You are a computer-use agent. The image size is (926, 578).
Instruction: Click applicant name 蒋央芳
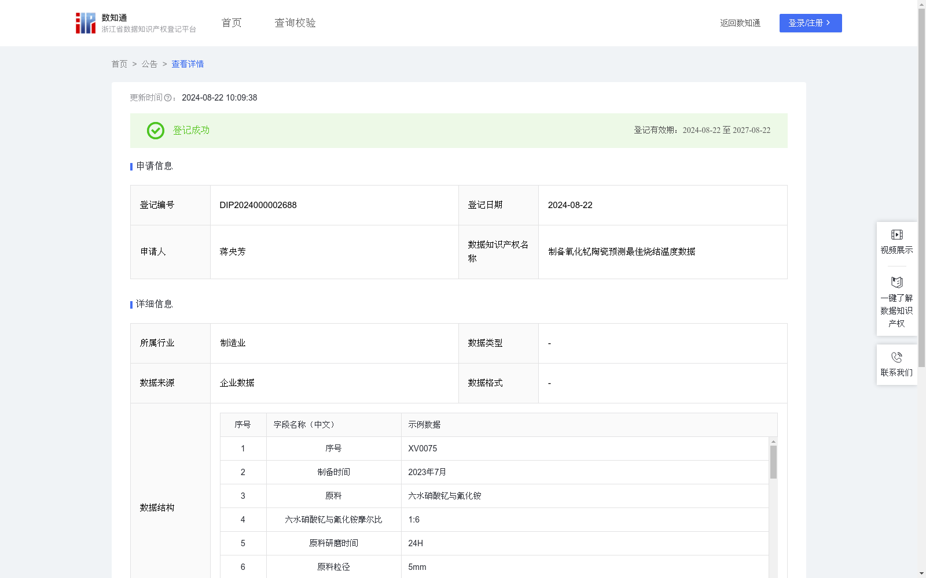point(233,252)
